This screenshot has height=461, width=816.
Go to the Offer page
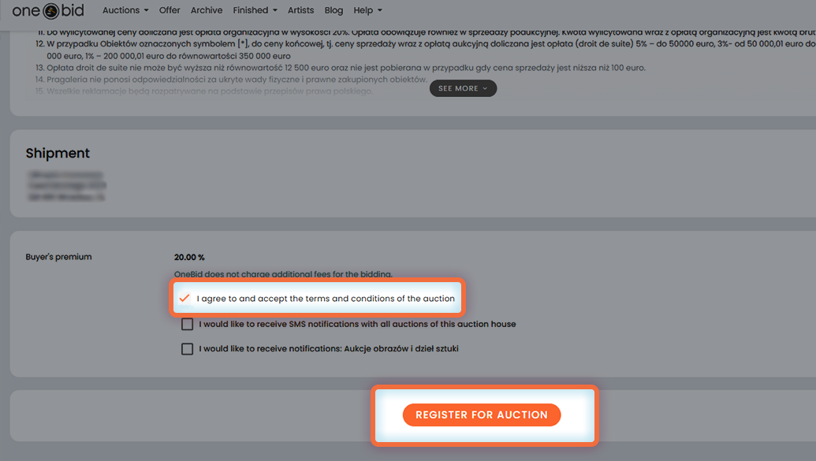[x=170, y=10]
